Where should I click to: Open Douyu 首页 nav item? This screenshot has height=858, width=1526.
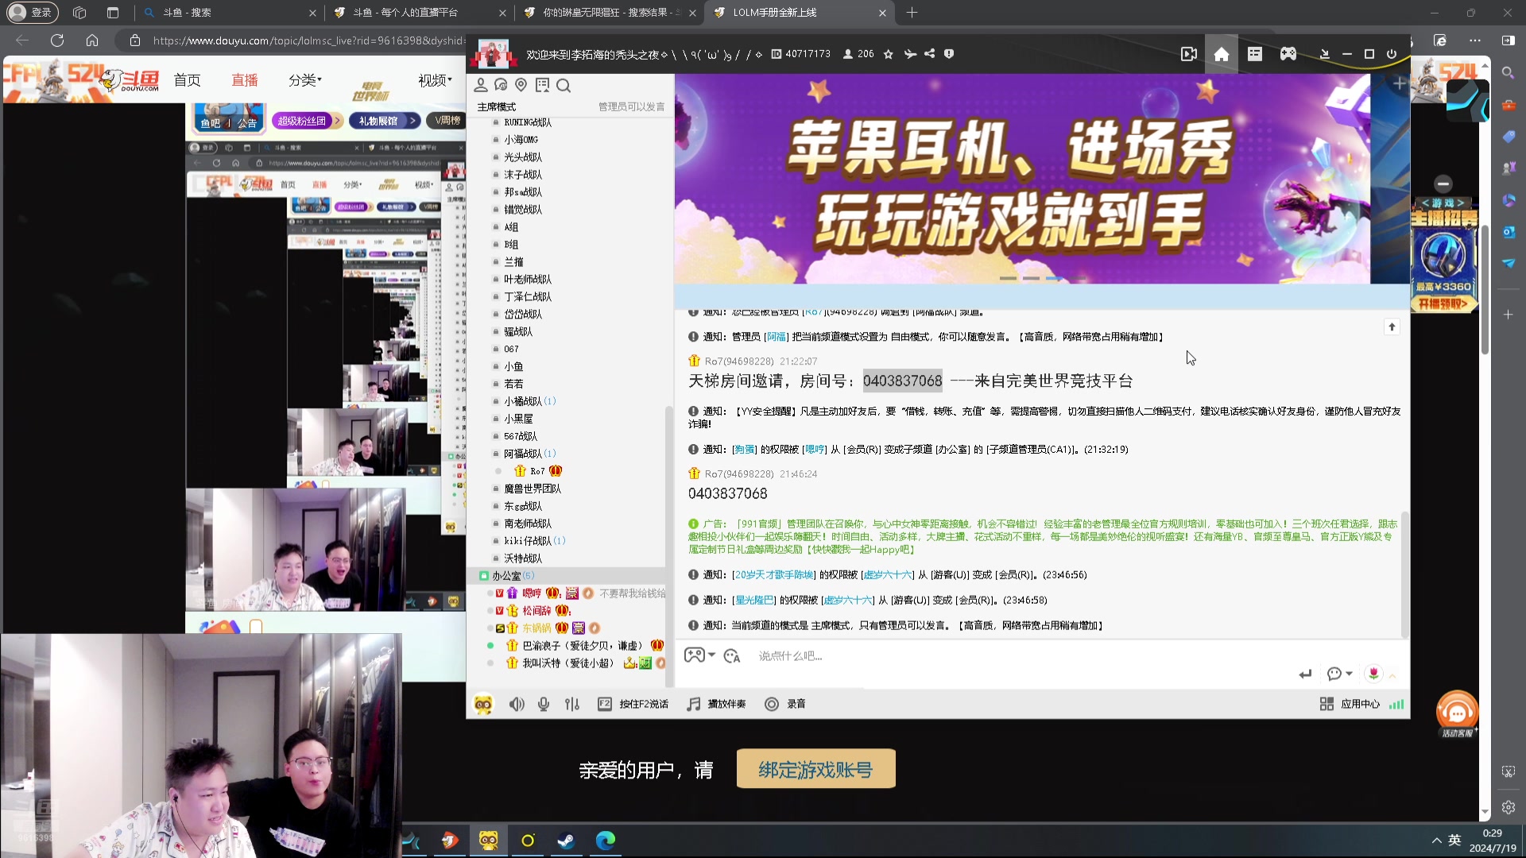tap(188, 80)
